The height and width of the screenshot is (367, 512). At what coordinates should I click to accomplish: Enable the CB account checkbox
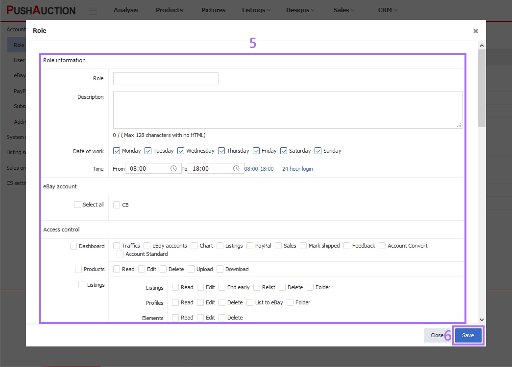[116, 205]
